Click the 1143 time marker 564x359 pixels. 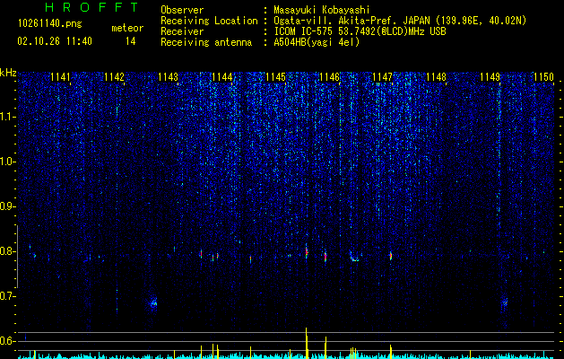pyautogui.click(x=168, y=77)
